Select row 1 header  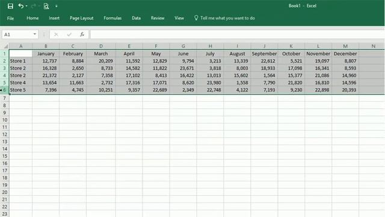4,54
